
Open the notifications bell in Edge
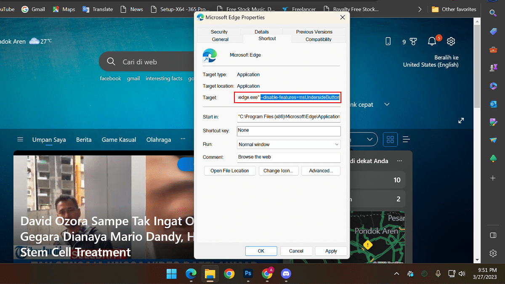click(x=431, y=41)
